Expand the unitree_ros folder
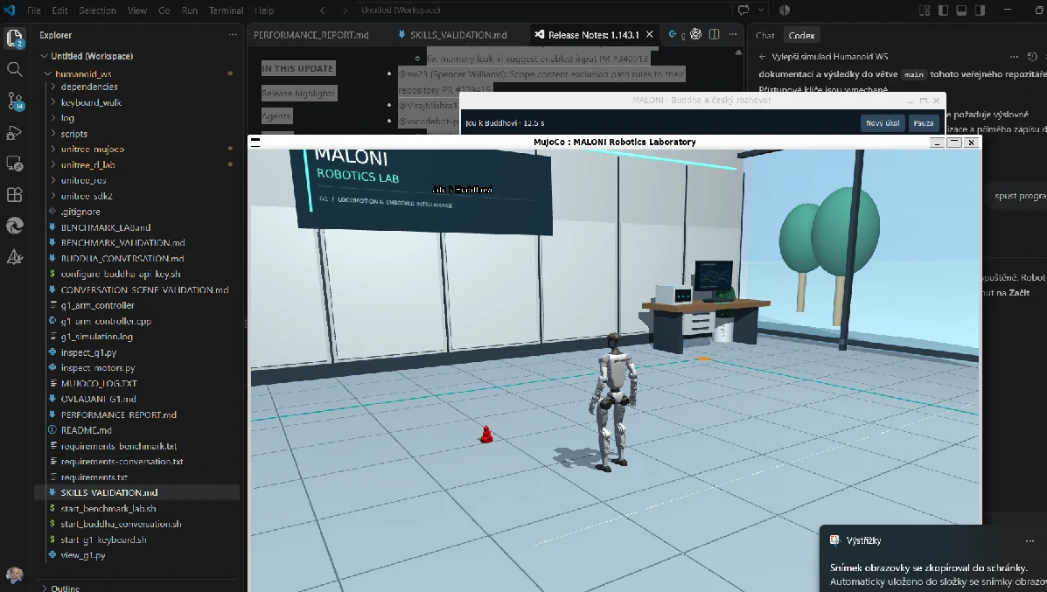 pos(53,180)
